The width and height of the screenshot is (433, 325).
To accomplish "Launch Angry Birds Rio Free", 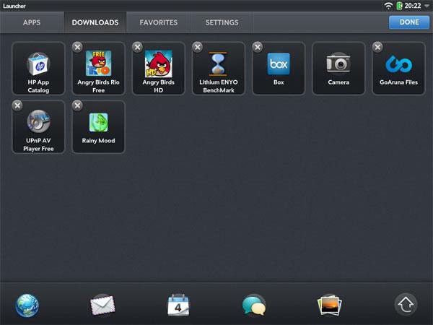I will [x=99, y=64].
